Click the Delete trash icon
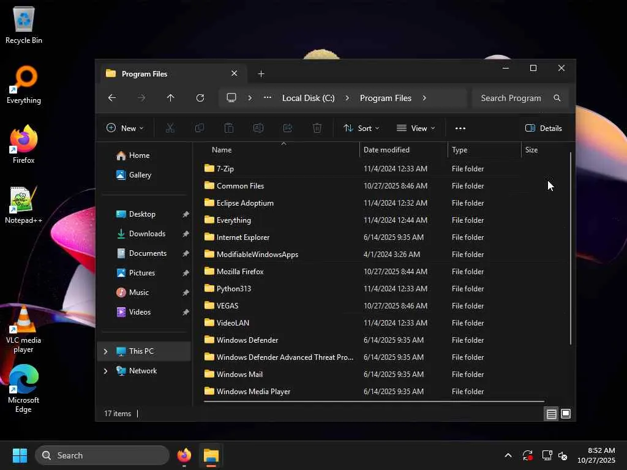The height and width of the screenshot is (470, 627). pos(317,128)
